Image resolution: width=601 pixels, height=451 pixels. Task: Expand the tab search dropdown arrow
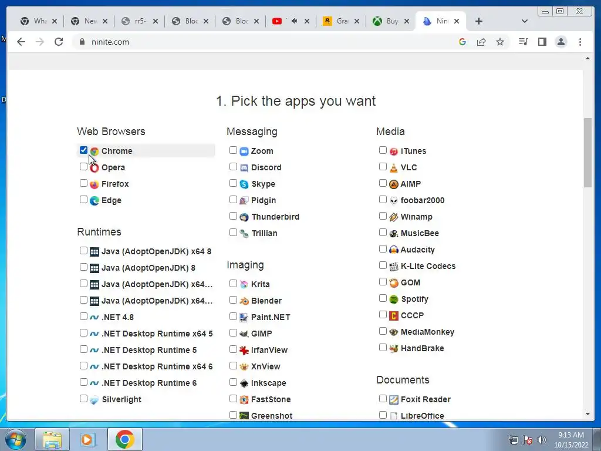(x=524, y=21)
